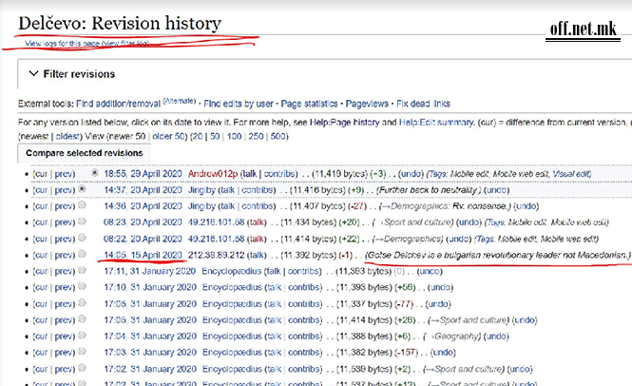Click prev on 14:36, 20 April 2020 row
Image resolution: width=632 pixels, height=386 pixels.
pos(64,206)
